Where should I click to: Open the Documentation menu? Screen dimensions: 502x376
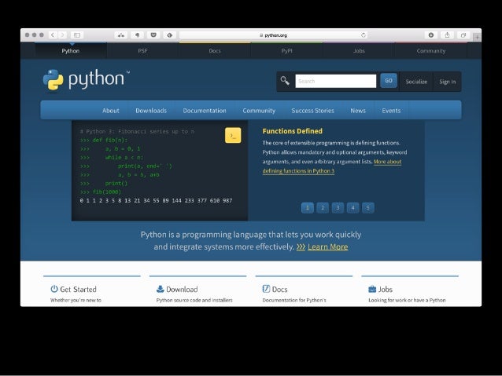(x=205, y=111)
